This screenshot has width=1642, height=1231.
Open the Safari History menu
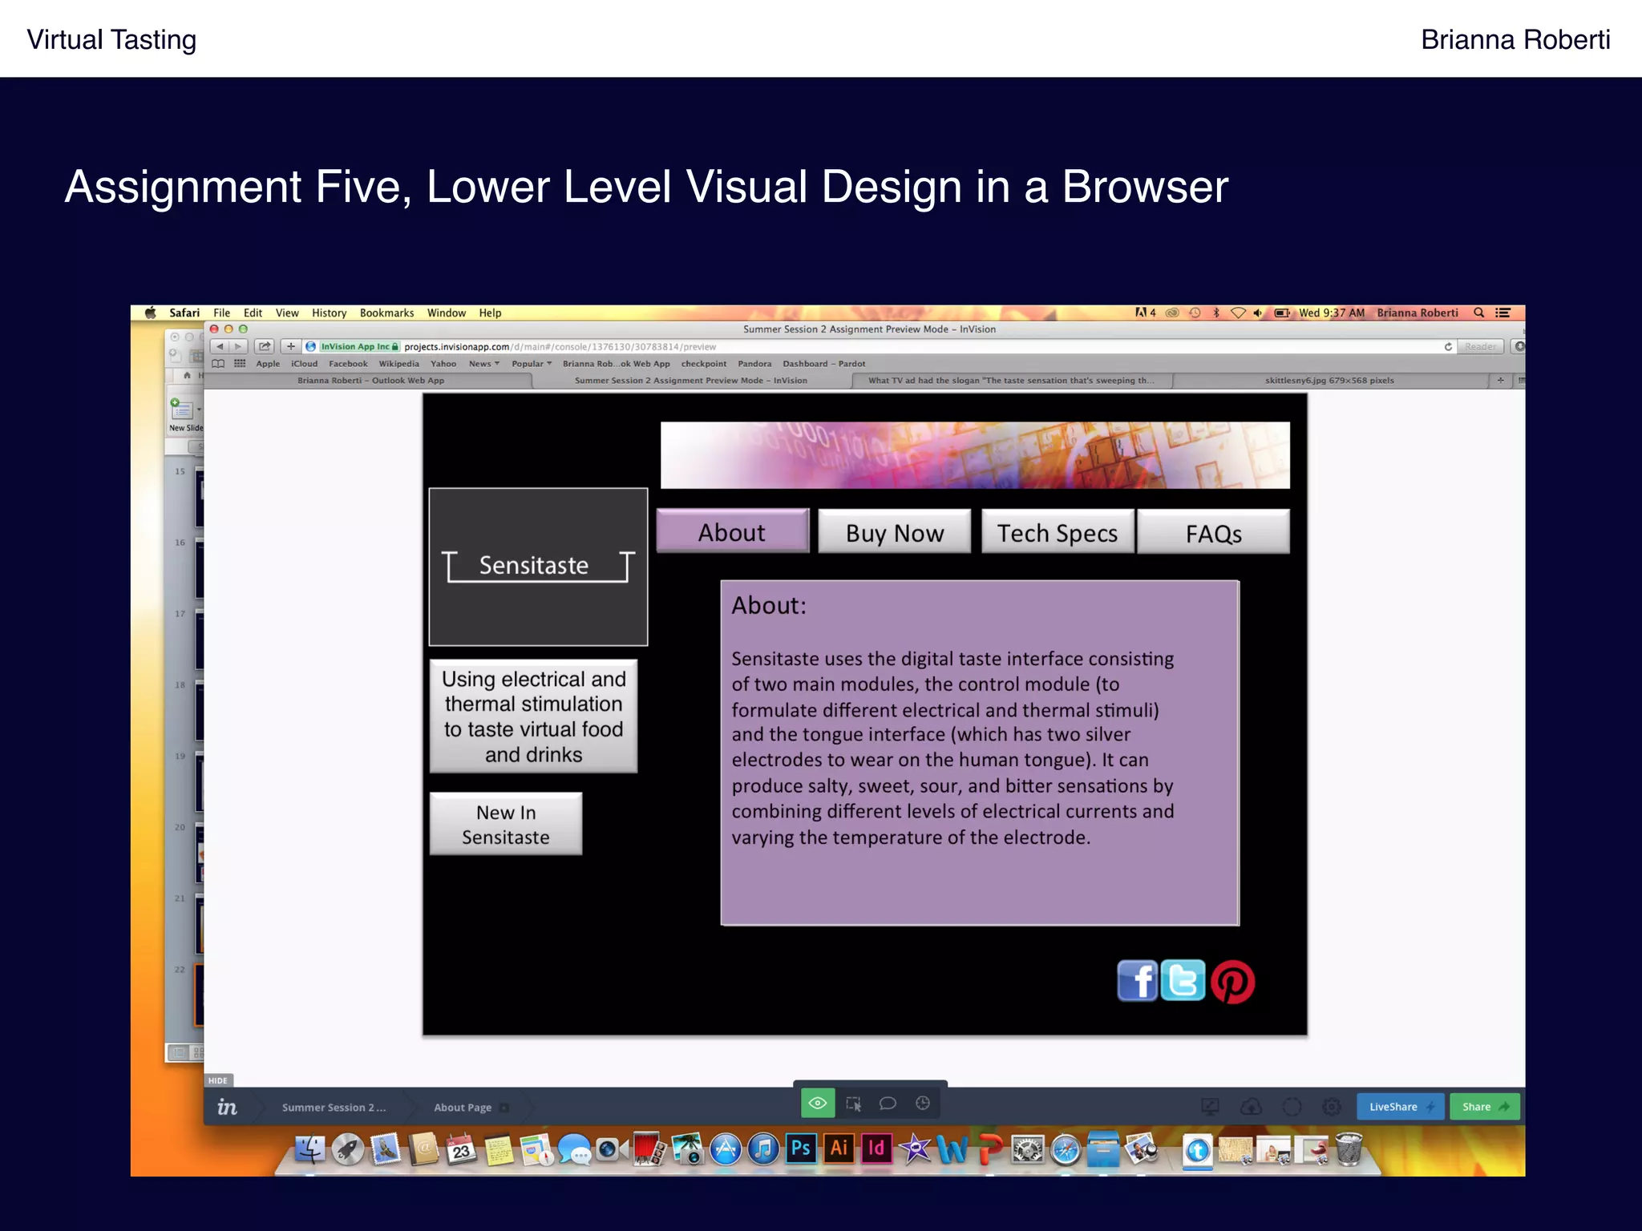coord(329,313)
